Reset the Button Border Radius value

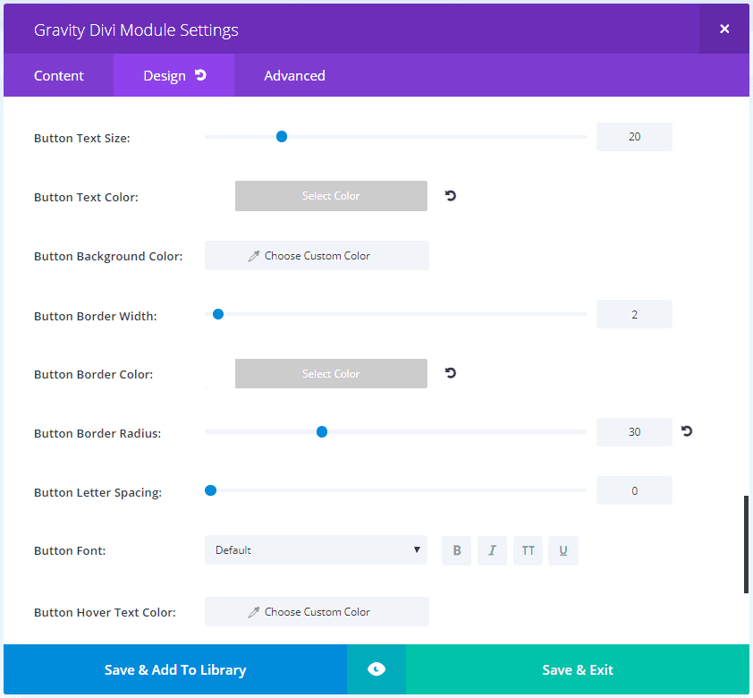click(687, 431)
